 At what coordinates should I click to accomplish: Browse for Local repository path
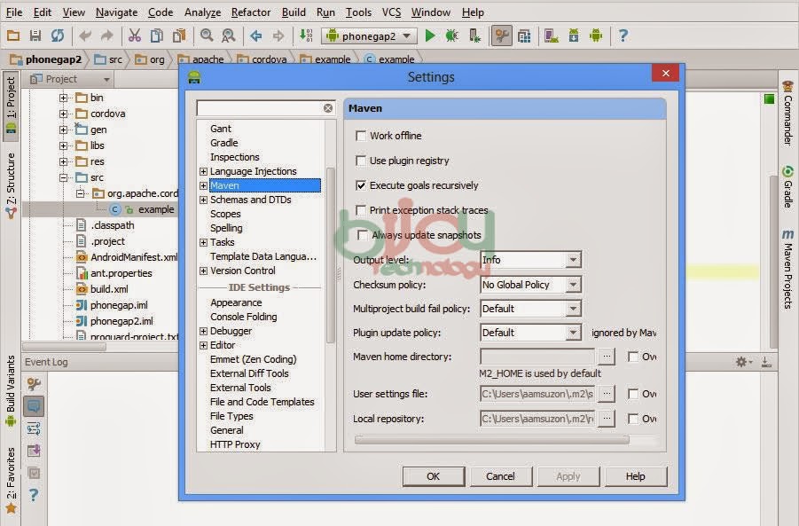(x=607, y=419)
